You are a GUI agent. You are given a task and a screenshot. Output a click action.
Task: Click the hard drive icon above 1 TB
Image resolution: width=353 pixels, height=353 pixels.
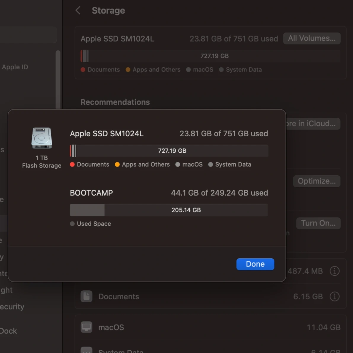tap(41, 138)
